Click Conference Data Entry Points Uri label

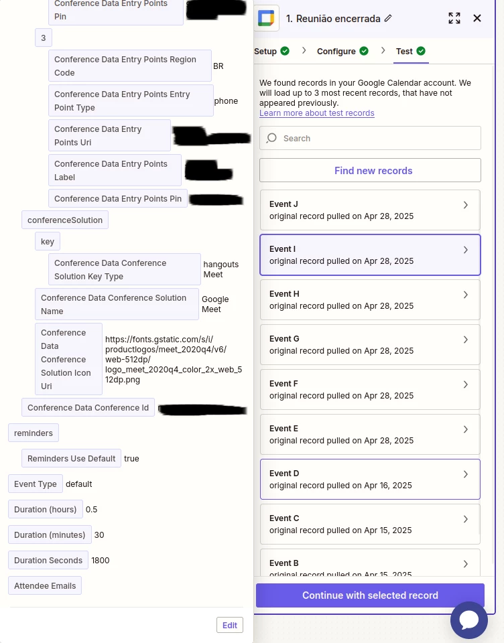[109, 136]
